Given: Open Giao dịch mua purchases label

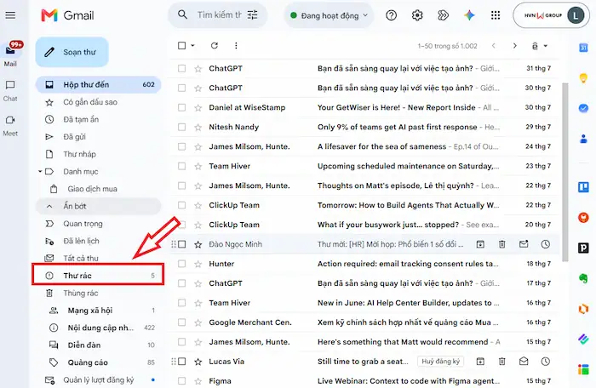Looking at the screenshot, I should [x=99, y=189].
